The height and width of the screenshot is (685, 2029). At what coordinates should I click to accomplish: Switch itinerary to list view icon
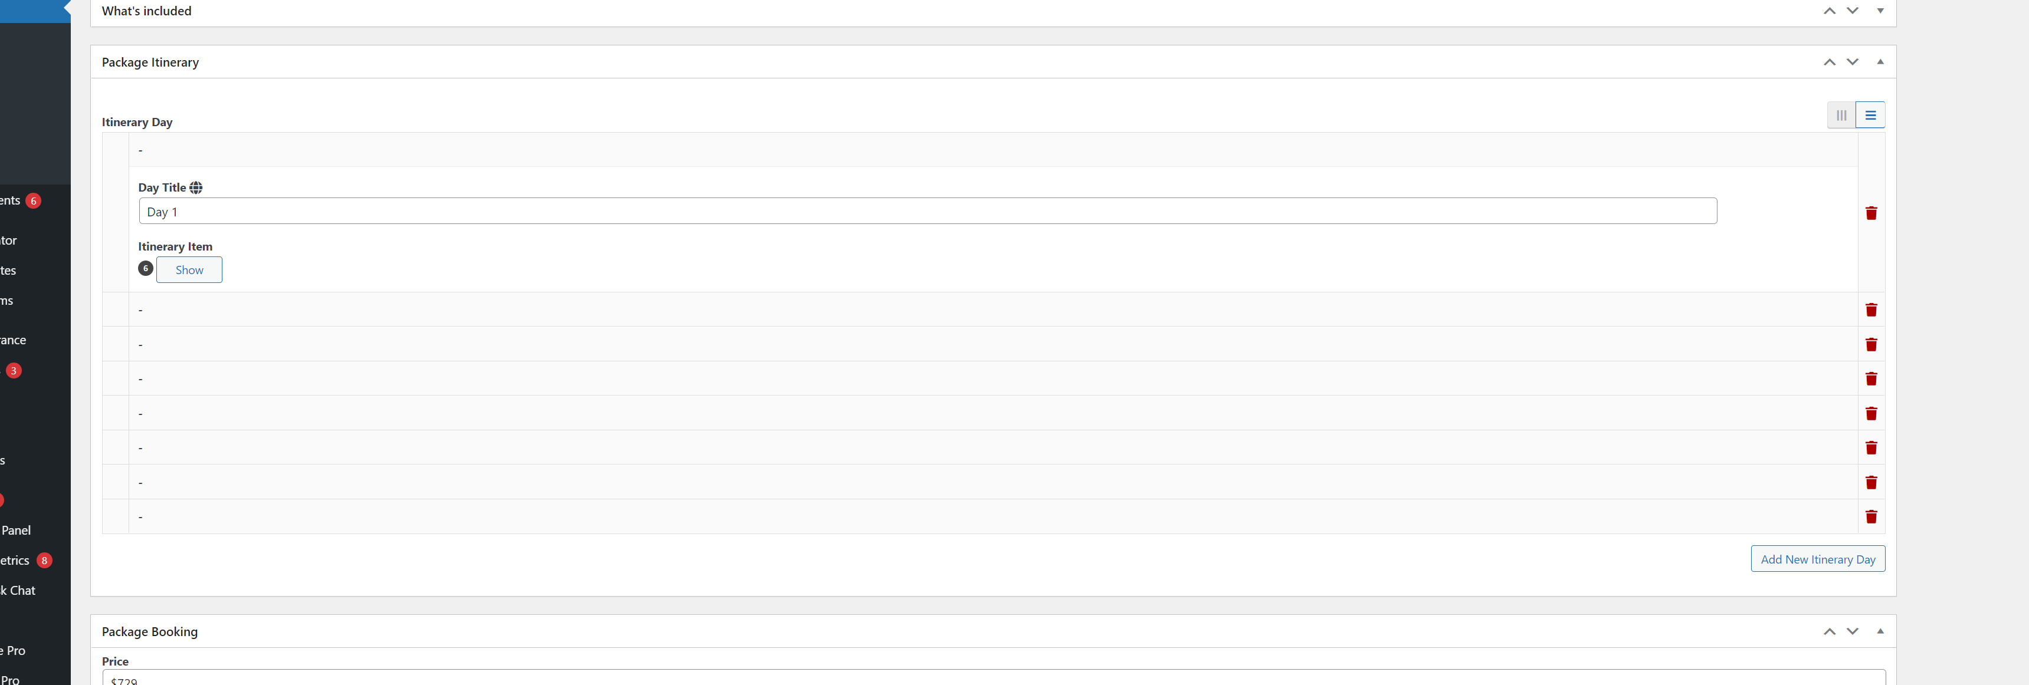1870,115
